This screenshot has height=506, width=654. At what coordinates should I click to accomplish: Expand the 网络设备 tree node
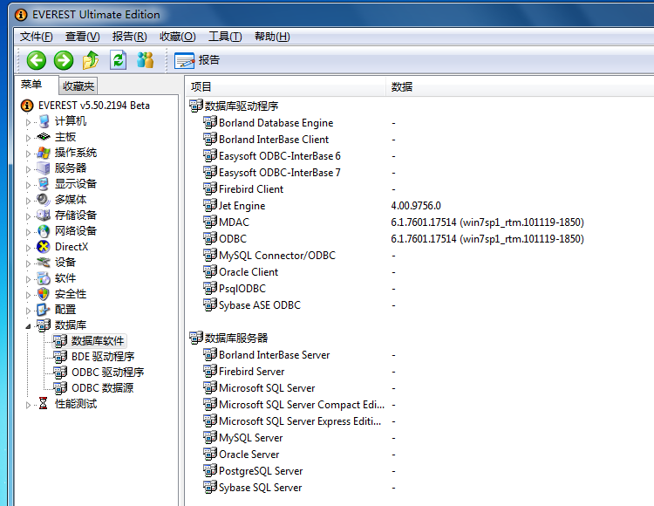point(28,232)
